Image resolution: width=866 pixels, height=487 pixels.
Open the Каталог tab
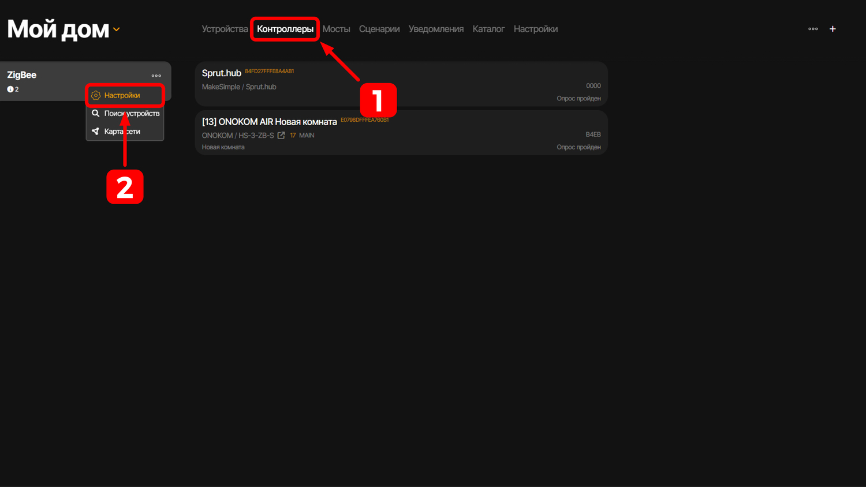click(x=488, y=29)
